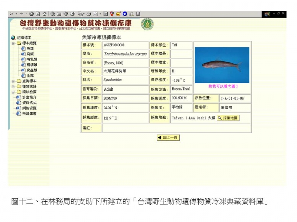Click the last gray toolbar icon

click(x=138, y=14)
